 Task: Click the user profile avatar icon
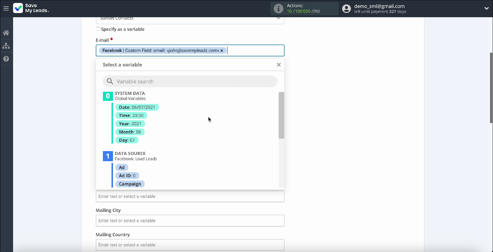pos(346,9)
